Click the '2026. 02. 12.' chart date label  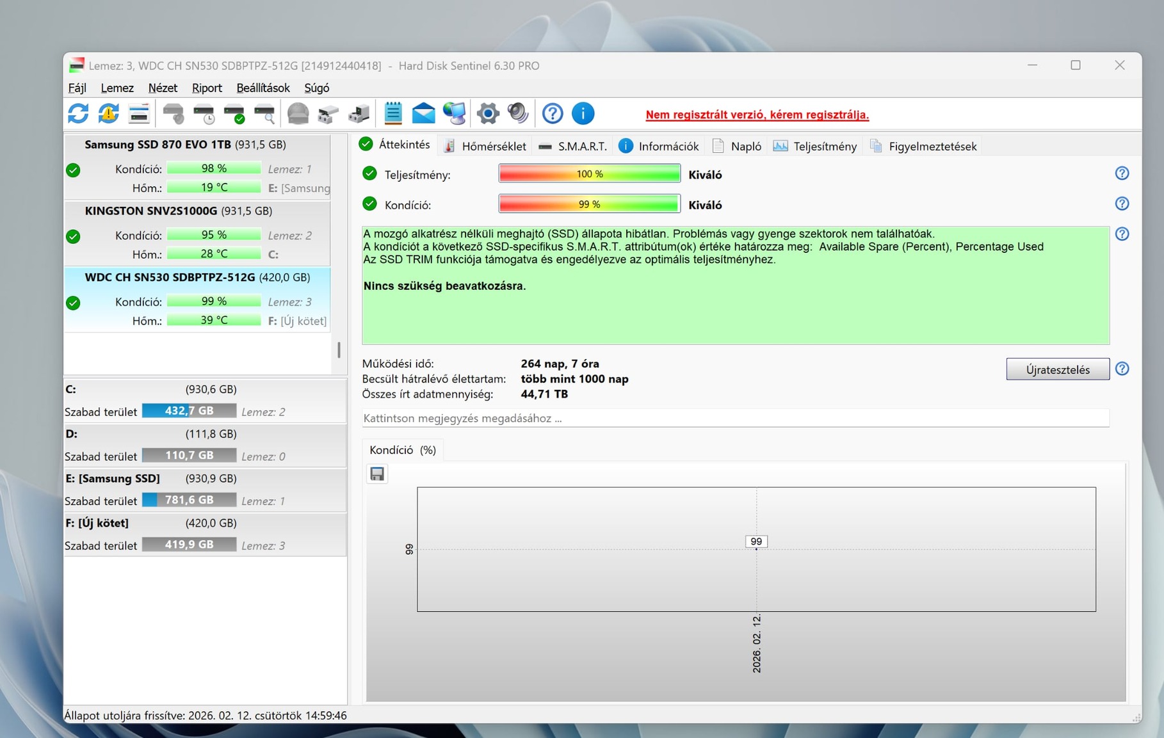pos(757,644)
